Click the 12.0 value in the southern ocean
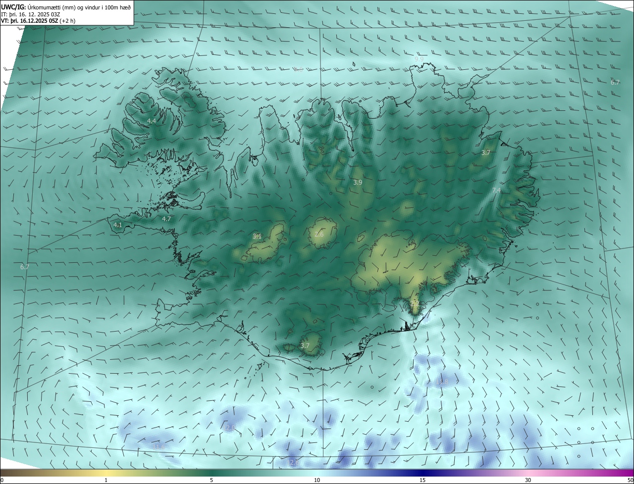Viewport: 634px width, 484px height. (229, 428)
